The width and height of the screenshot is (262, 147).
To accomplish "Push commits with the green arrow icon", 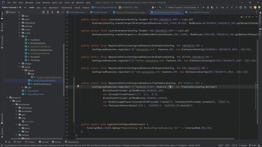I will pos(236,7).
